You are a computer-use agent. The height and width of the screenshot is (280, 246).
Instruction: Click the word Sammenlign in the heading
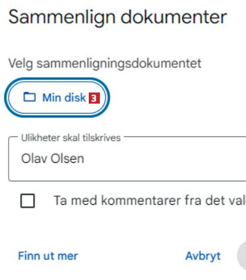(x=62, y=18)
